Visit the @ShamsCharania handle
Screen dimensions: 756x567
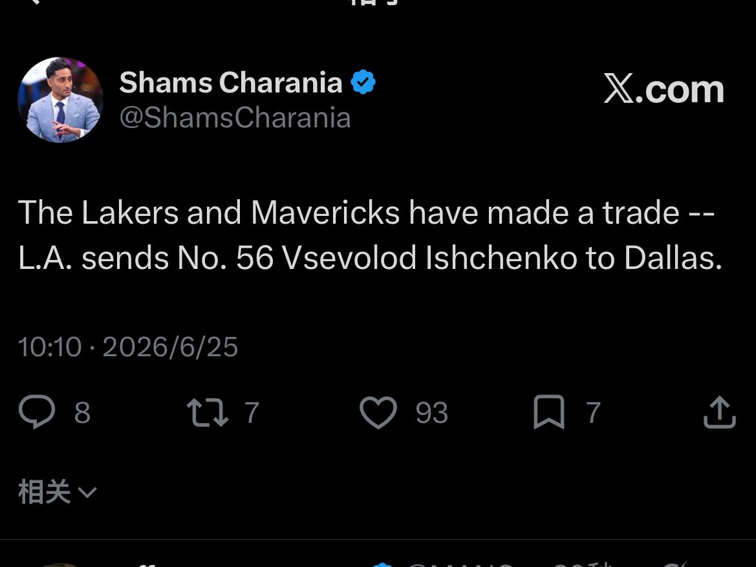tap(235, 117)
